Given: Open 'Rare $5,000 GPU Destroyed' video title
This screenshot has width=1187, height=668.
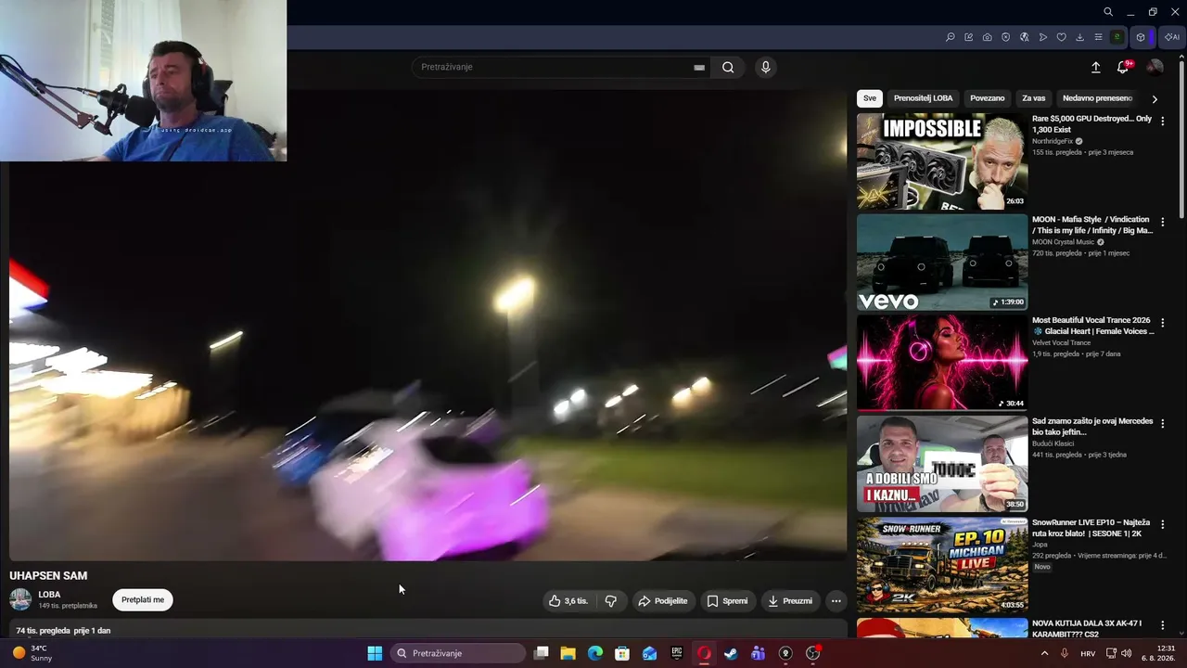Looking at the screenshot, I should click(1091, 124).
